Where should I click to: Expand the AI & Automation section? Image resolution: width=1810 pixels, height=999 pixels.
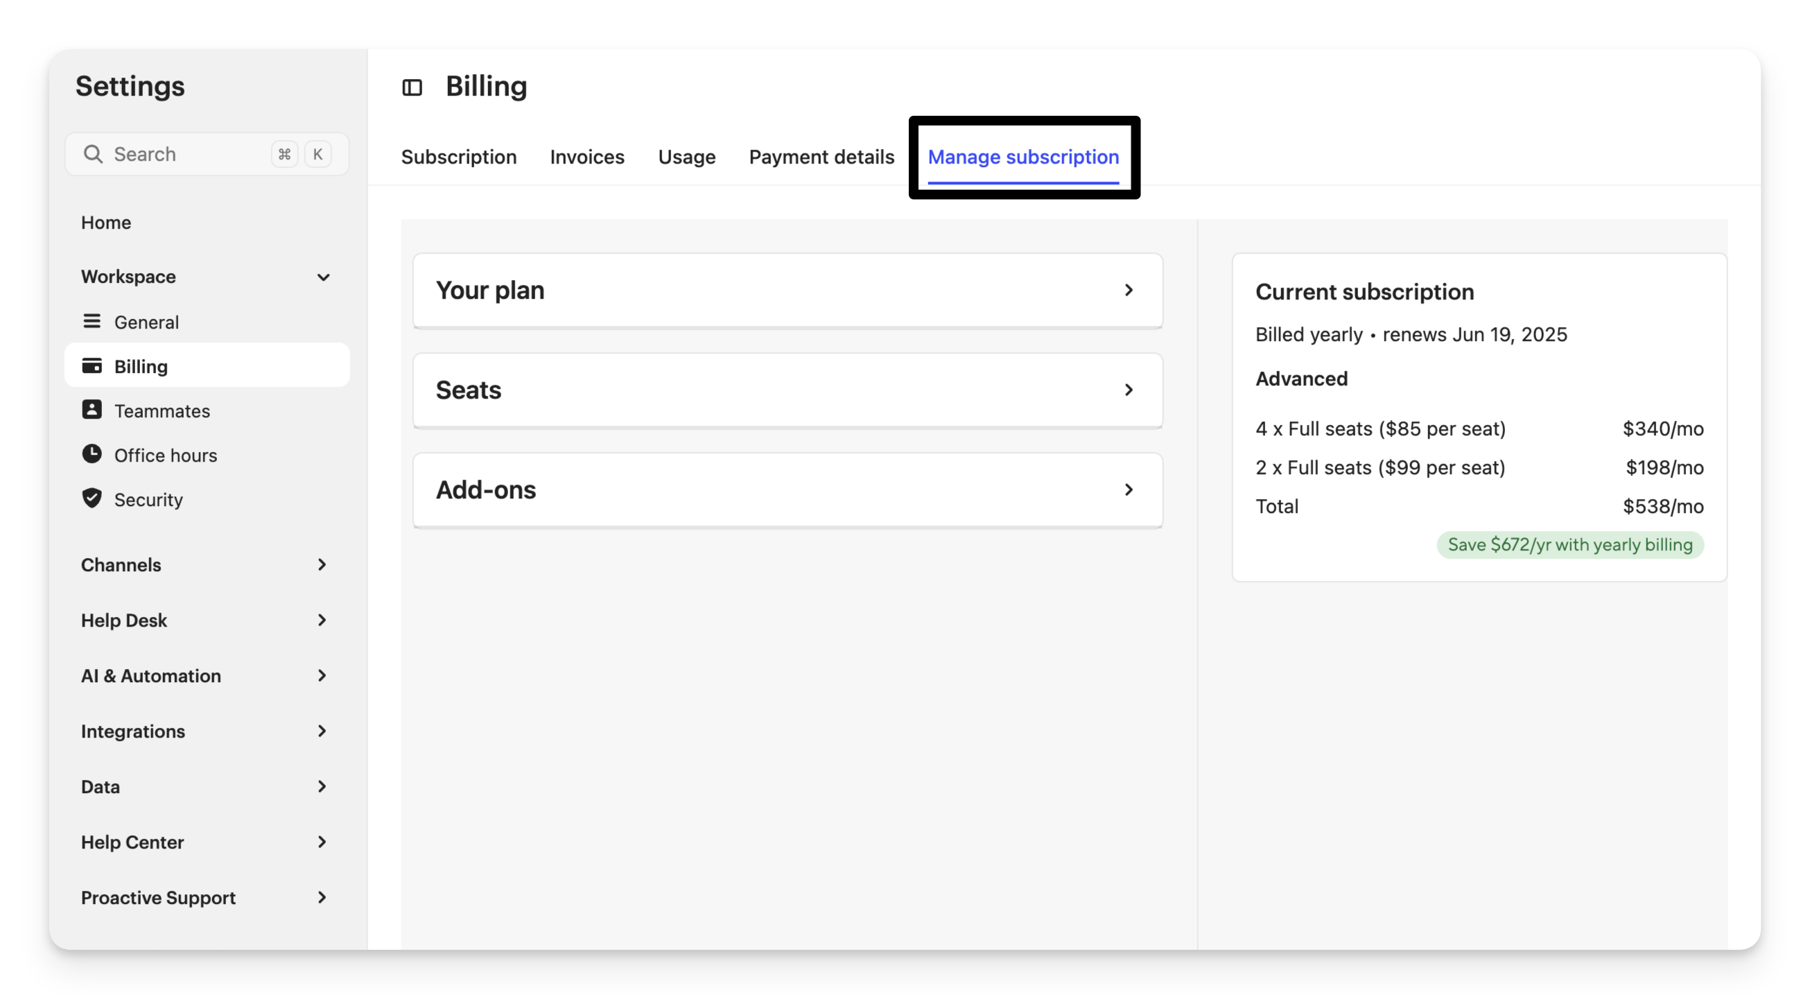[322, 676]
